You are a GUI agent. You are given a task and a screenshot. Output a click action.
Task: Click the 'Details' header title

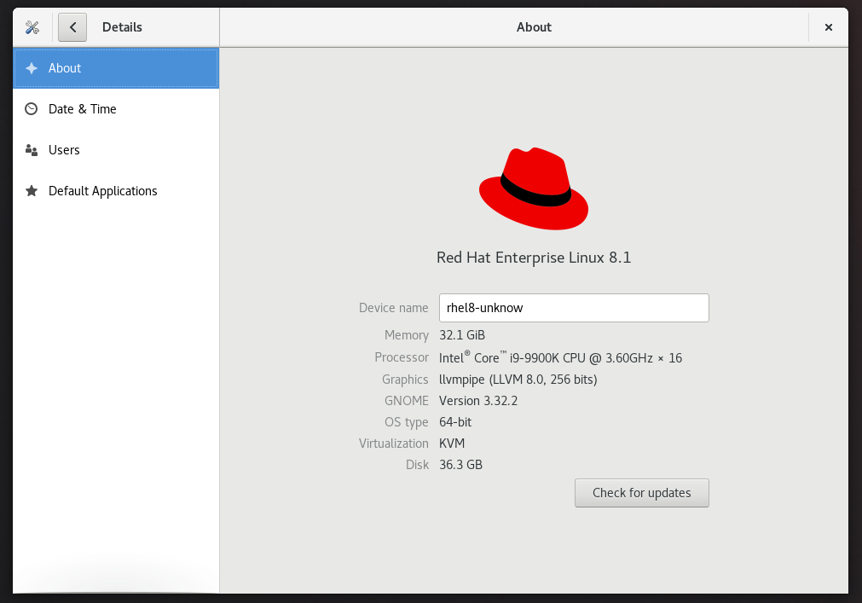[122, 27]
